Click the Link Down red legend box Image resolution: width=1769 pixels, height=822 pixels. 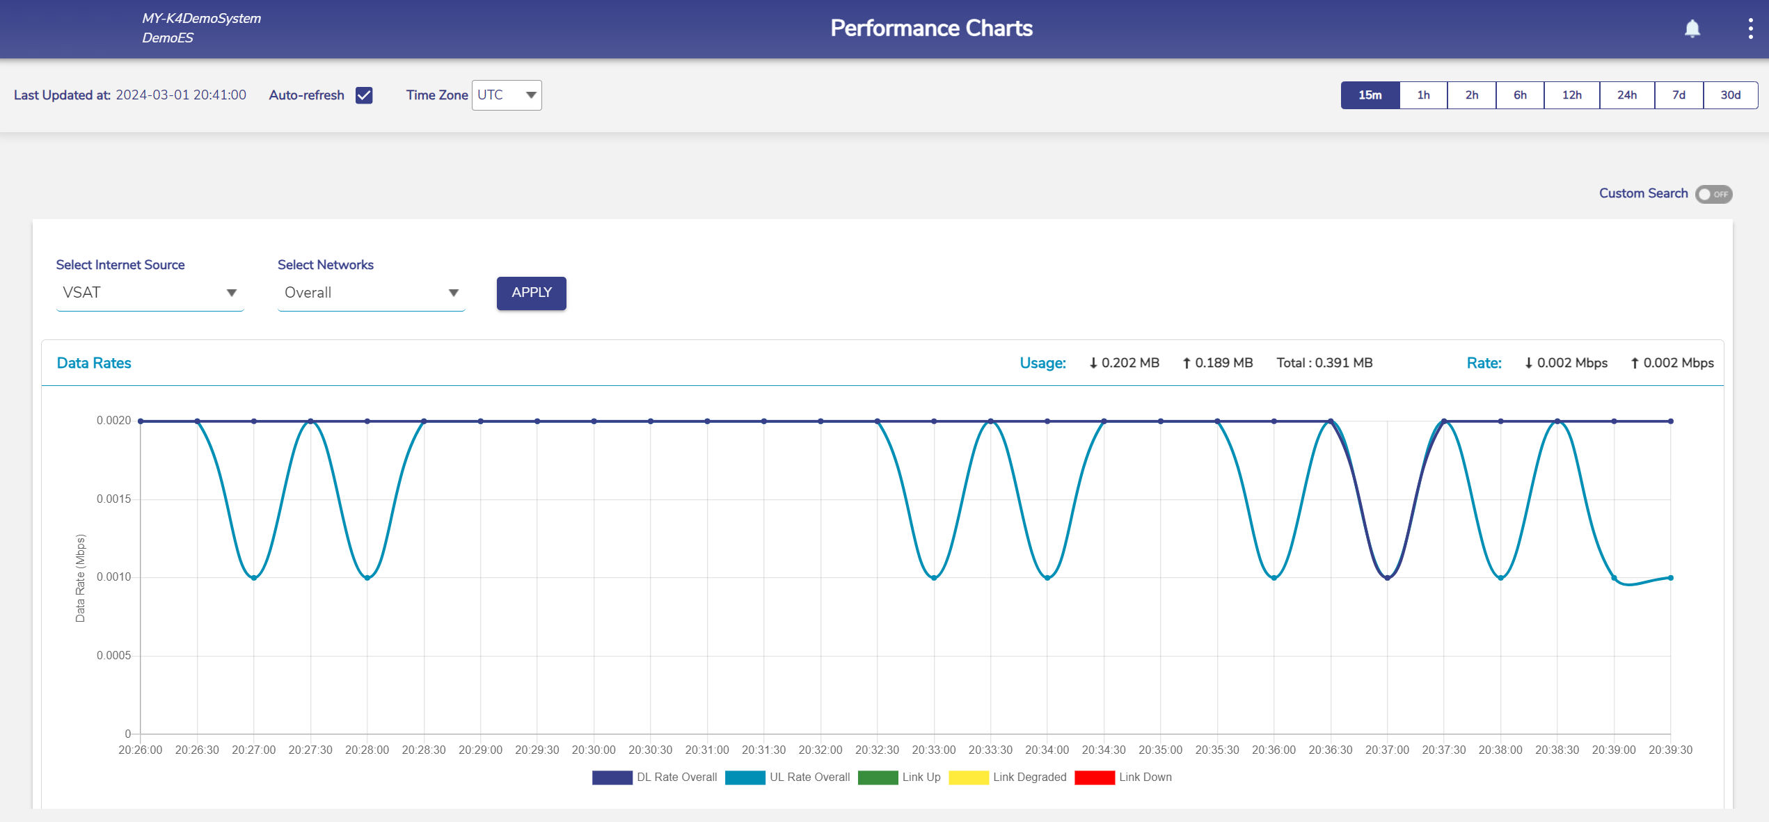click(x=1094, y=777)
